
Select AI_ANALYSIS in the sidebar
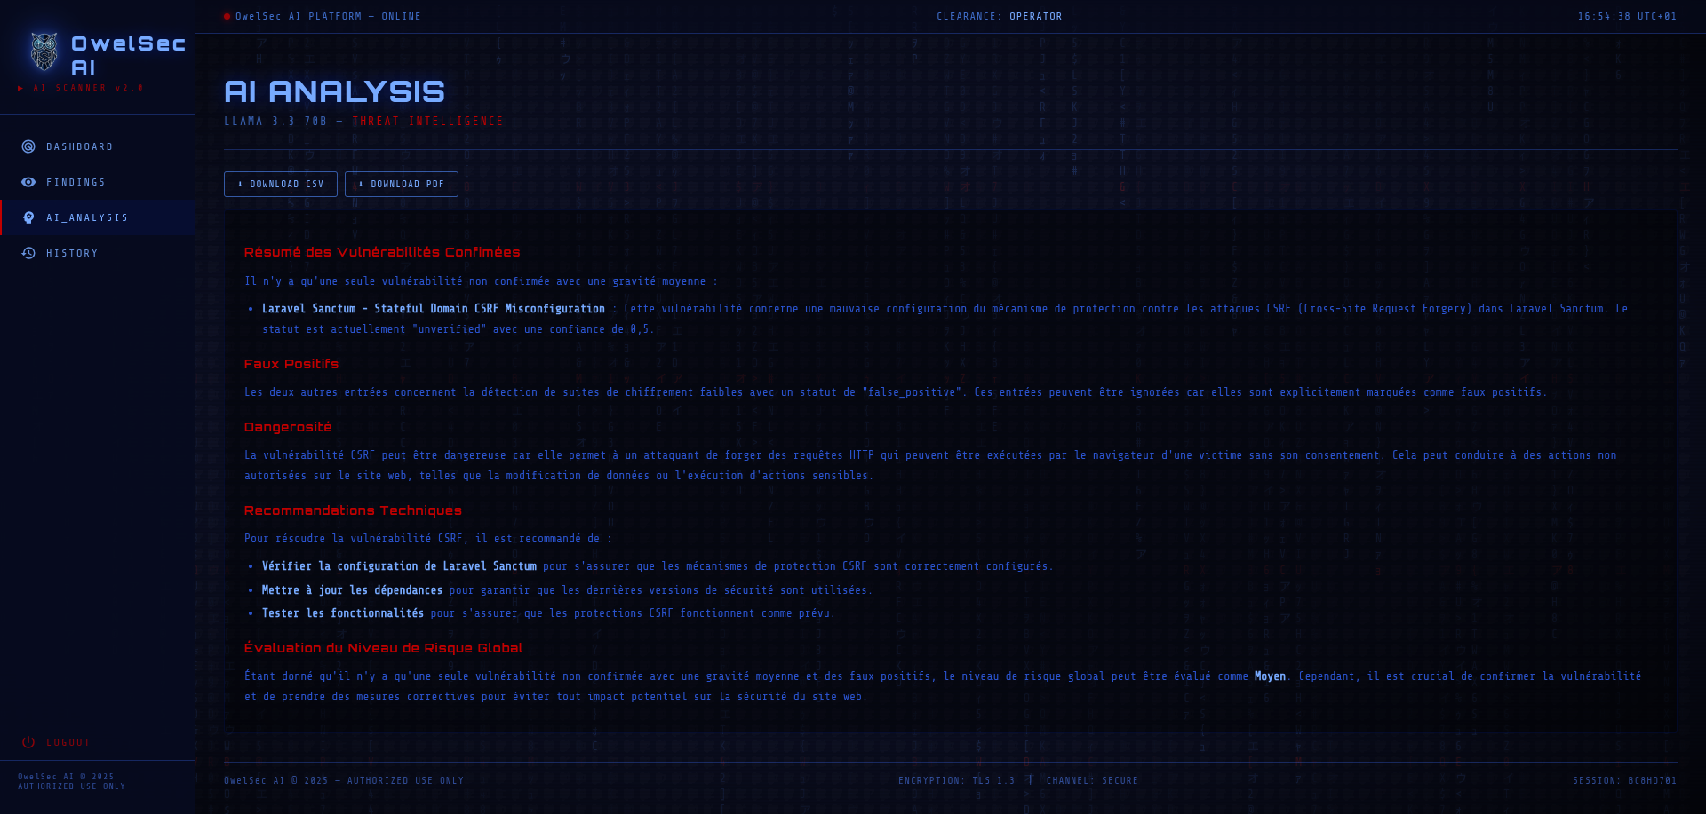point(98,217)
